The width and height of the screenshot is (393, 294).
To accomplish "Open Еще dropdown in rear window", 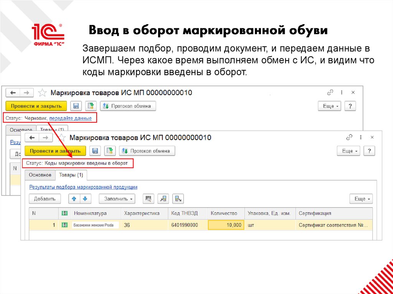I will point(329,106).
